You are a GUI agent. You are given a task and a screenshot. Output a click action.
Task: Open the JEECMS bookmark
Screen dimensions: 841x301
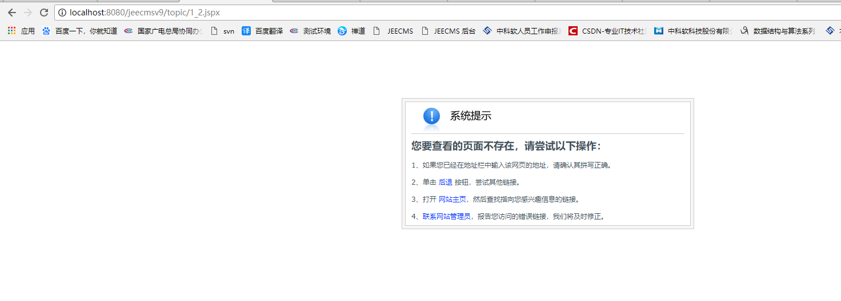[x=393, y=31]
